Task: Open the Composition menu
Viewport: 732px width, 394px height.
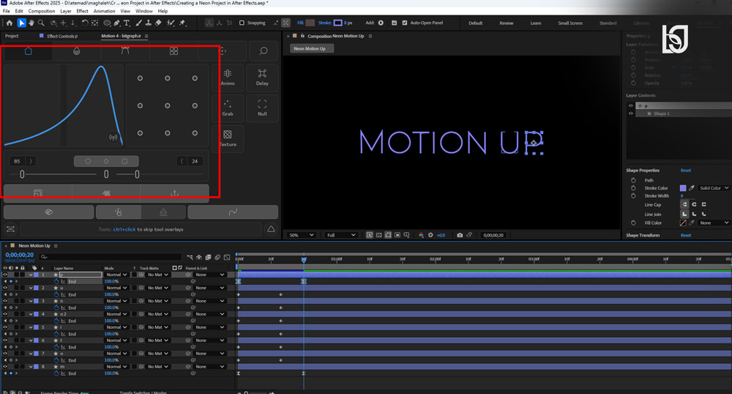Action: pos(42,11)
